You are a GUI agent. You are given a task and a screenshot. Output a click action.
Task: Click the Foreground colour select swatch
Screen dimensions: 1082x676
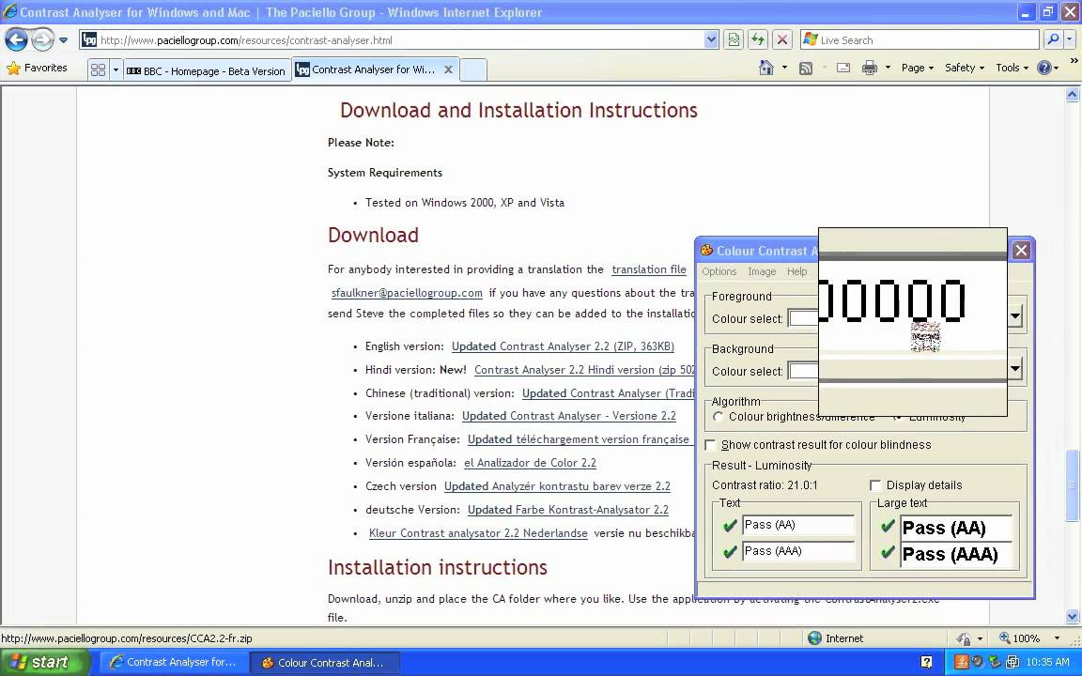coord(803,318)
